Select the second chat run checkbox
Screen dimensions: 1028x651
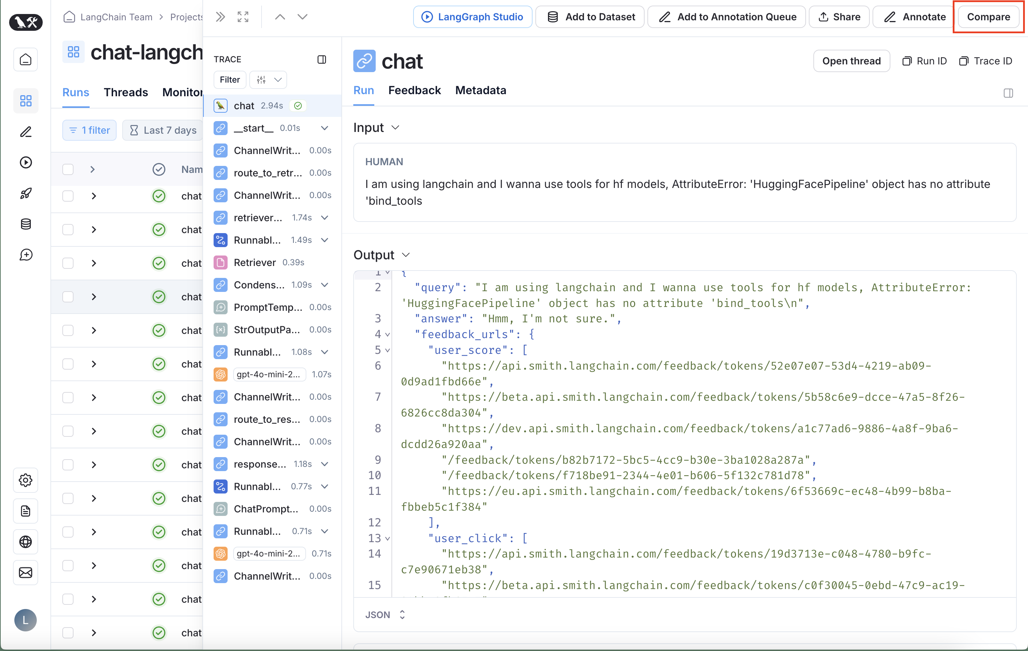pos(68,230)
